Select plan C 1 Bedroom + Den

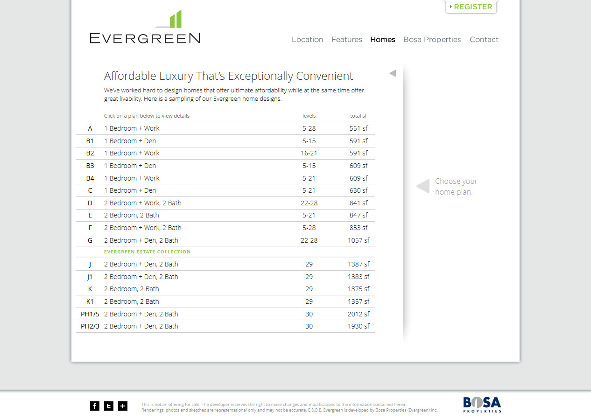[225, 190]
